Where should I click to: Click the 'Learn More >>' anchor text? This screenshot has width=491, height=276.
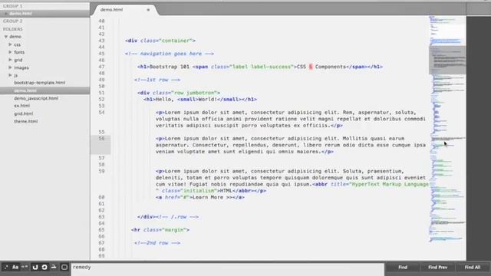(213, 198)
